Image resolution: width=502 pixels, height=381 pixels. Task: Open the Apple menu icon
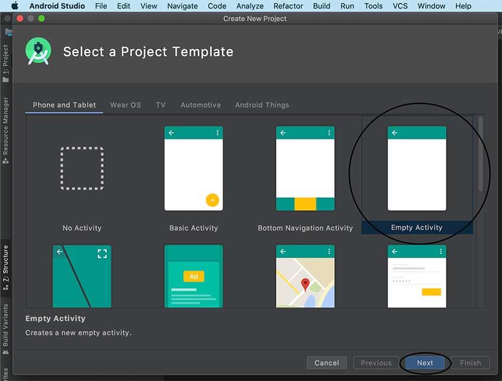pos(15,6)
